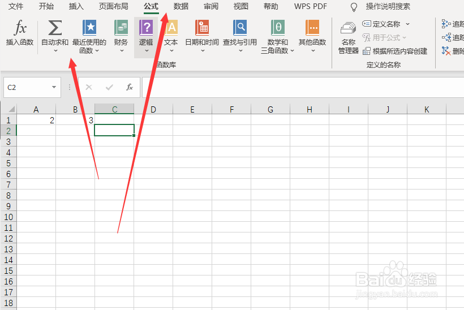Viewport: 464px width, 310px height.
Task: Expand the More Functions dropdown arrow
Action: 313,50
